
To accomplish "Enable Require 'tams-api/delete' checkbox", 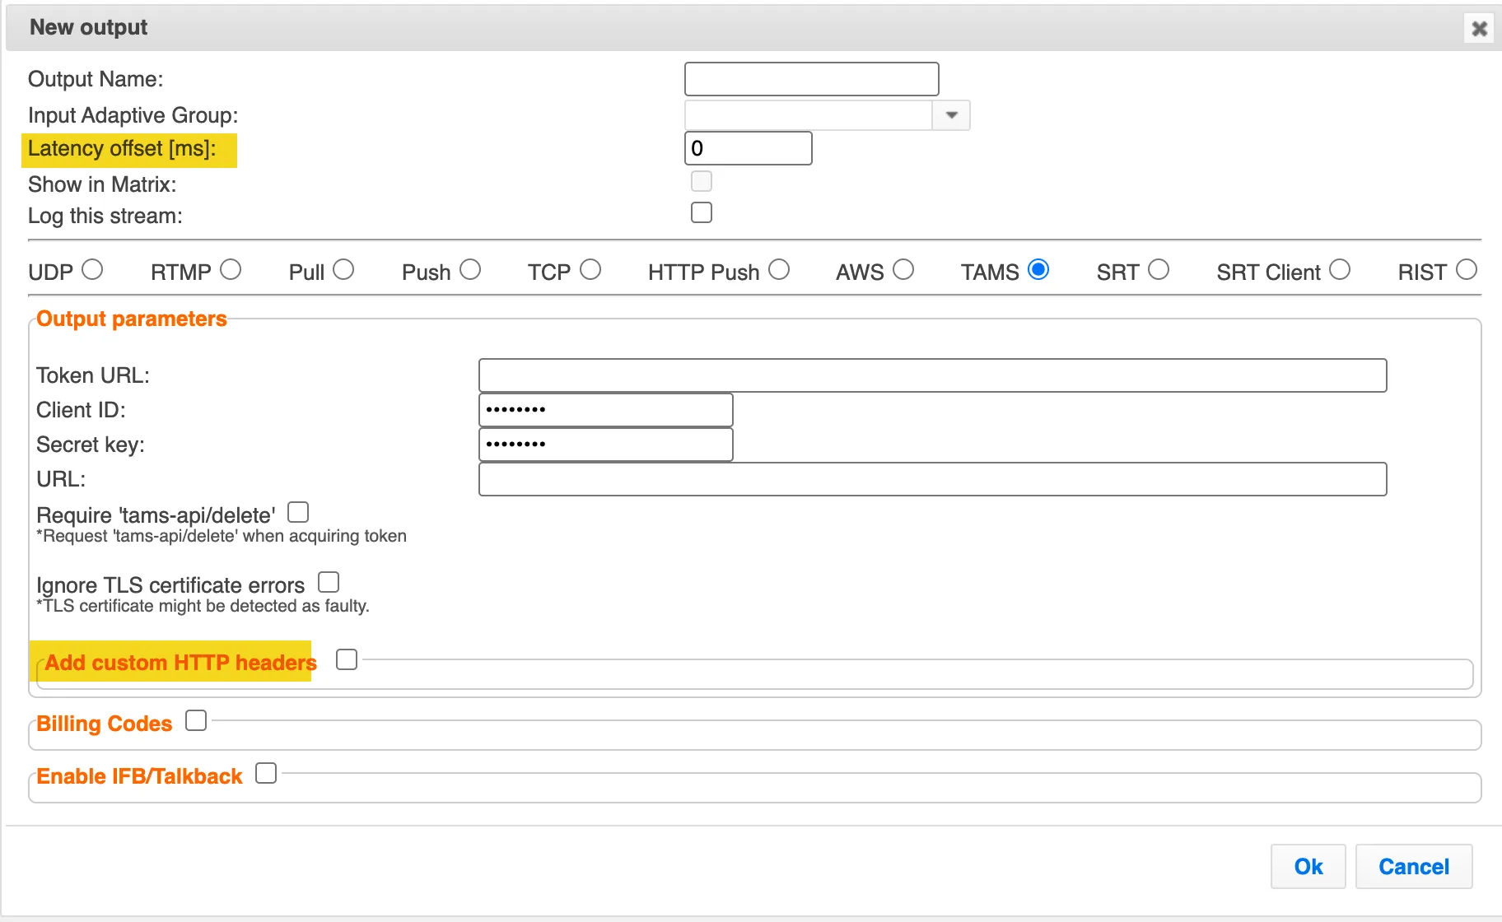I will coord(298,513).
